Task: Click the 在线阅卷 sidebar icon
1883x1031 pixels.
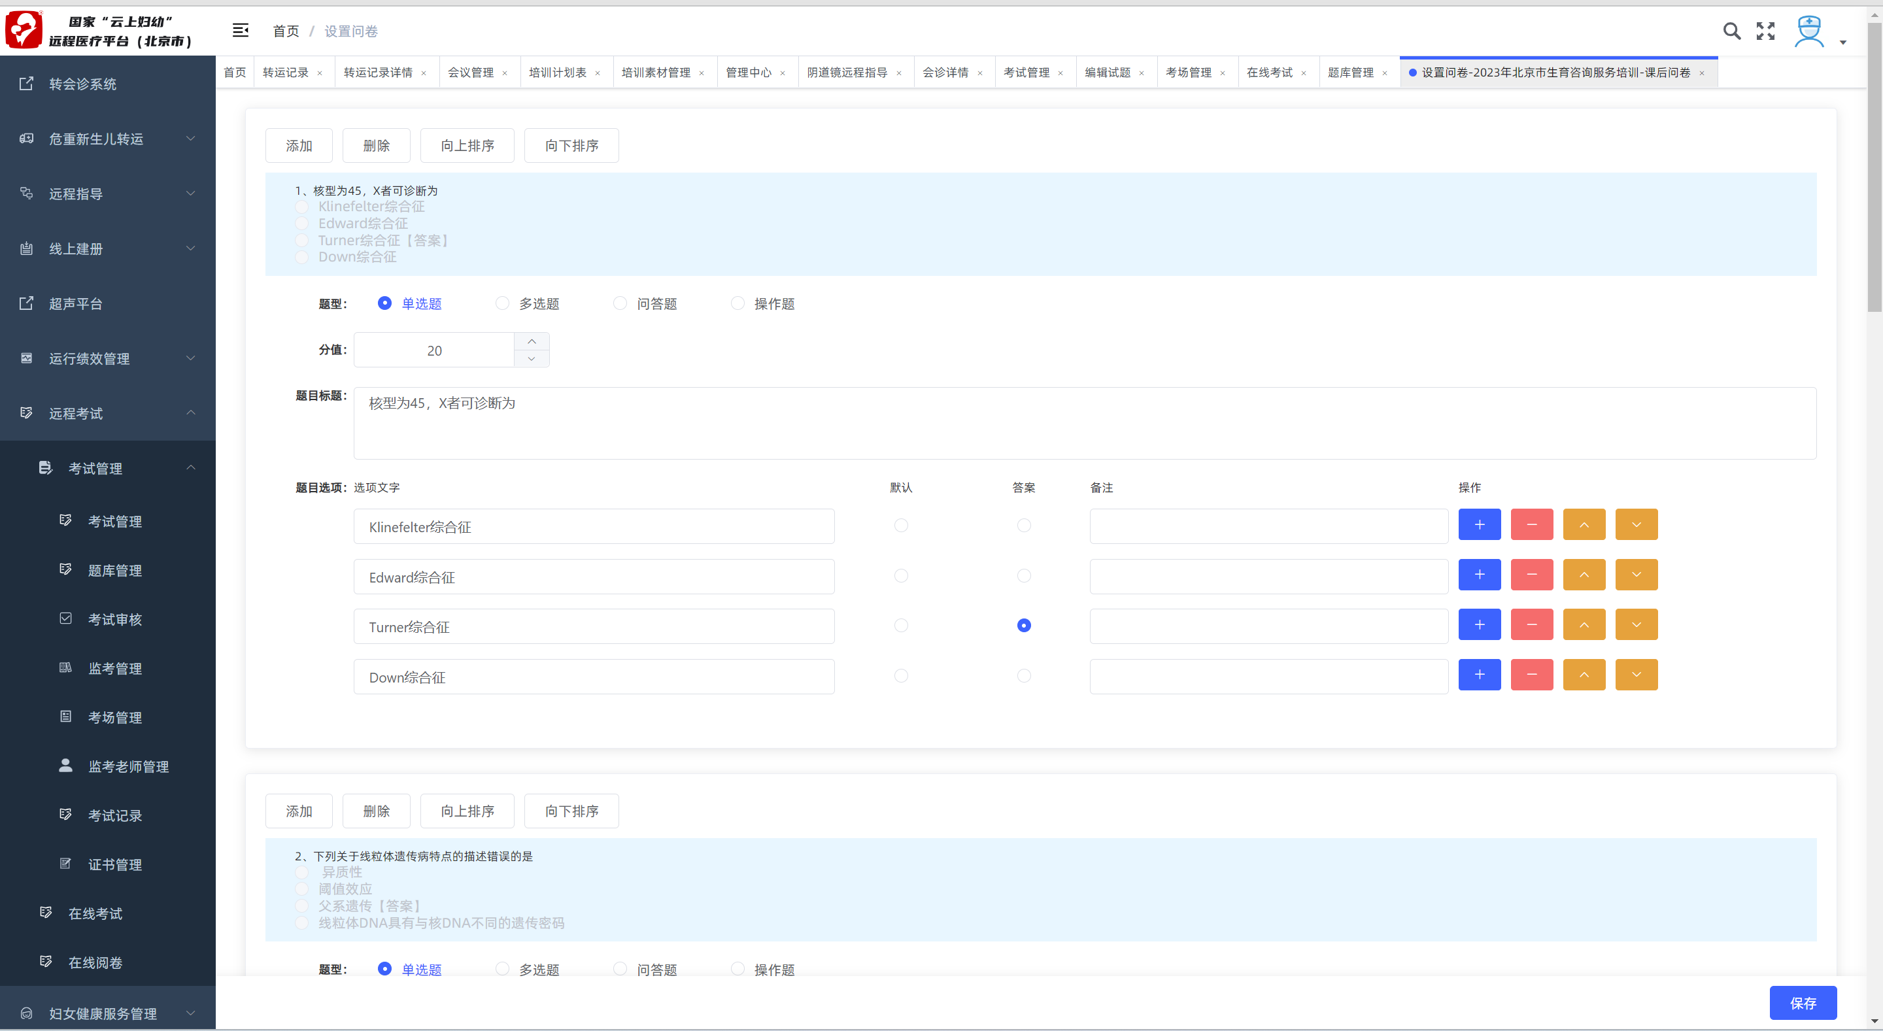Action: (46, 961)
